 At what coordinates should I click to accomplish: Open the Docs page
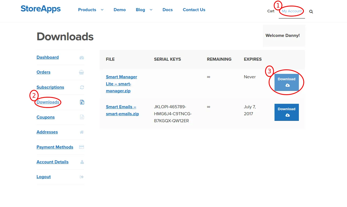coord(168,10)
